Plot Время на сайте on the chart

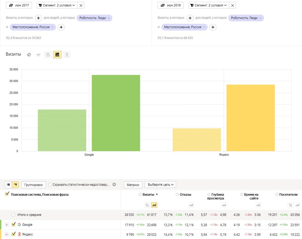coord(258,205)
